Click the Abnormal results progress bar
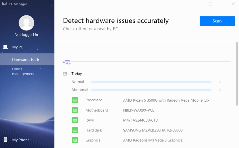This screenshot has height=148, width=239. click(151, 90)
